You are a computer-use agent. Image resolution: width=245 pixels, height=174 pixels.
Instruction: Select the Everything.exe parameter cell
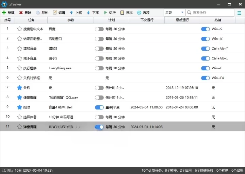coord(60,68)
